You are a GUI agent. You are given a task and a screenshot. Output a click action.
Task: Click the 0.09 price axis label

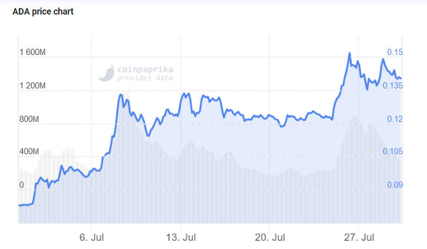[395, 185]
